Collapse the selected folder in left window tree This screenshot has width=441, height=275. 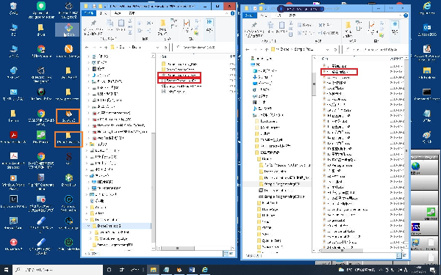(89, 226)
